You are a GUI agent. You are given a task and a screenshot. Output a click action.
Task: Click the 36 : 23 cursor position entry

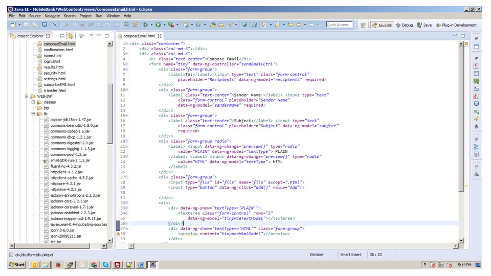pos(375,255)
